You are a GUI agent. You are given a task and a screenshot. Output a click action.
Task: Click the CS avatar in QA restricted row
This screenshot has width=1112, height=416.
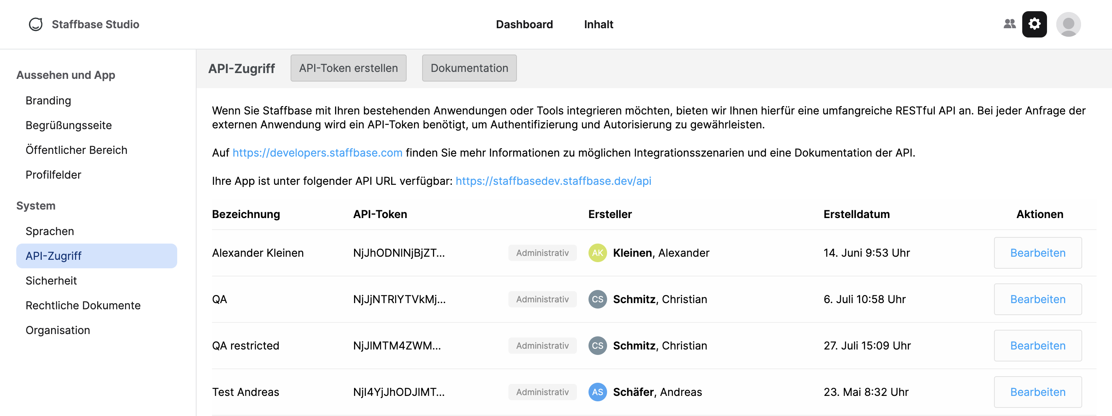click(597, 346)
